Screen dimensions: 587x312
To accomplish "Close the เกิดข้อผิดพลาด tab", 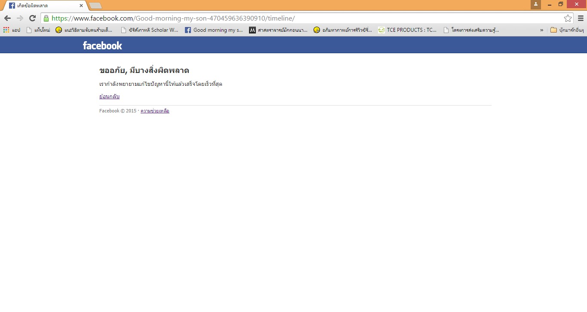I will click(81, 6).
